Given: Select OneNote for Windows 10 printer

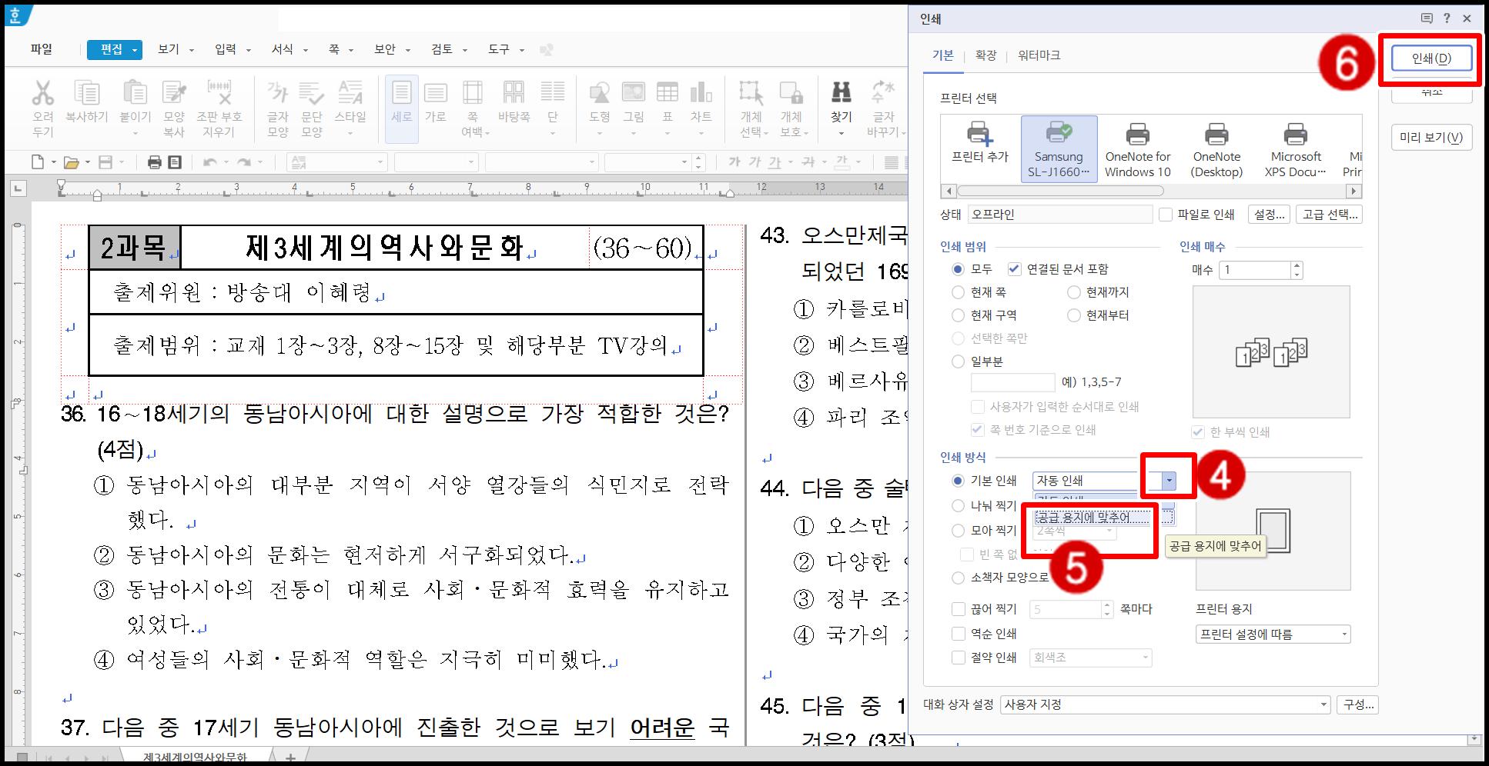Looking at the screenshot, I should pos(1138,149).
